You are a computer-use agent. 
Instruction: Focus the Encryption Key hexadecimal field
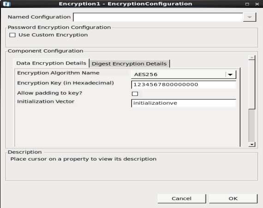pos(184,85)
